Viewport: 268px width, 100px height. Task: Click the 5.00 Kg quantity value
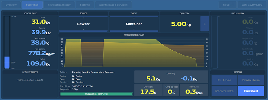coord(181,24)
